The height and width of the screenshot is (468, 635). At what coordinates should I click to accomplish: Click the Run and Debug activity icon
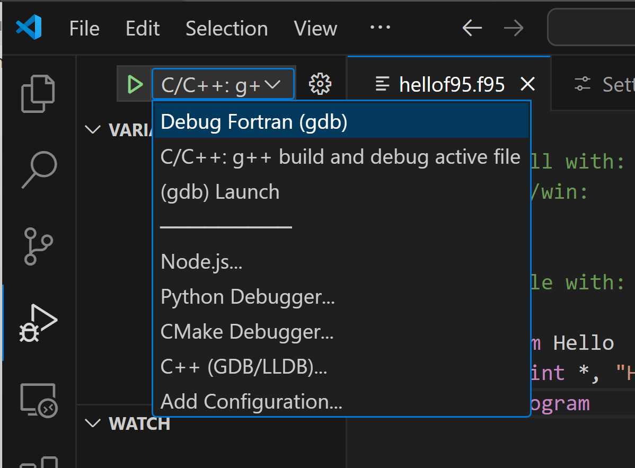(x=38, y=323)
